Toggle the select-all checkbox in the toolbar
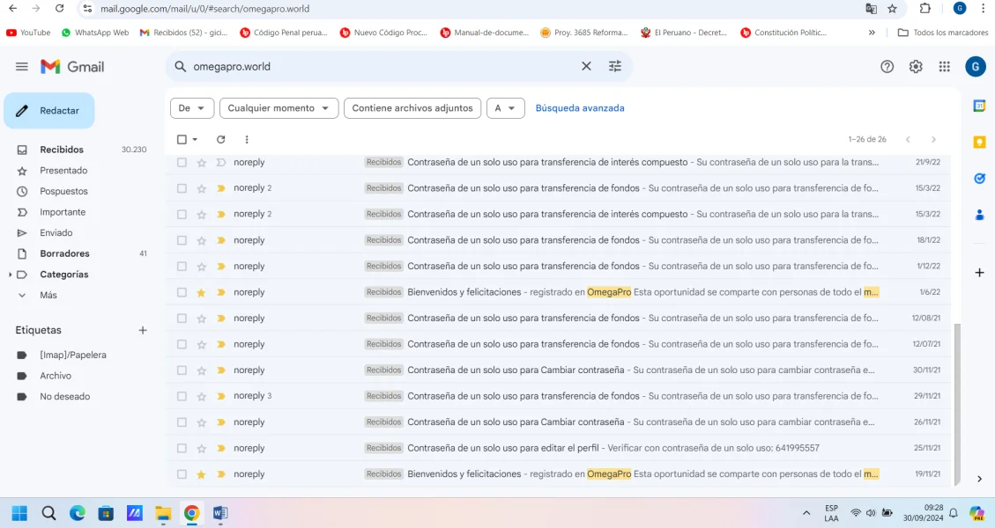995x528 pixels. (x=182, y=139)
